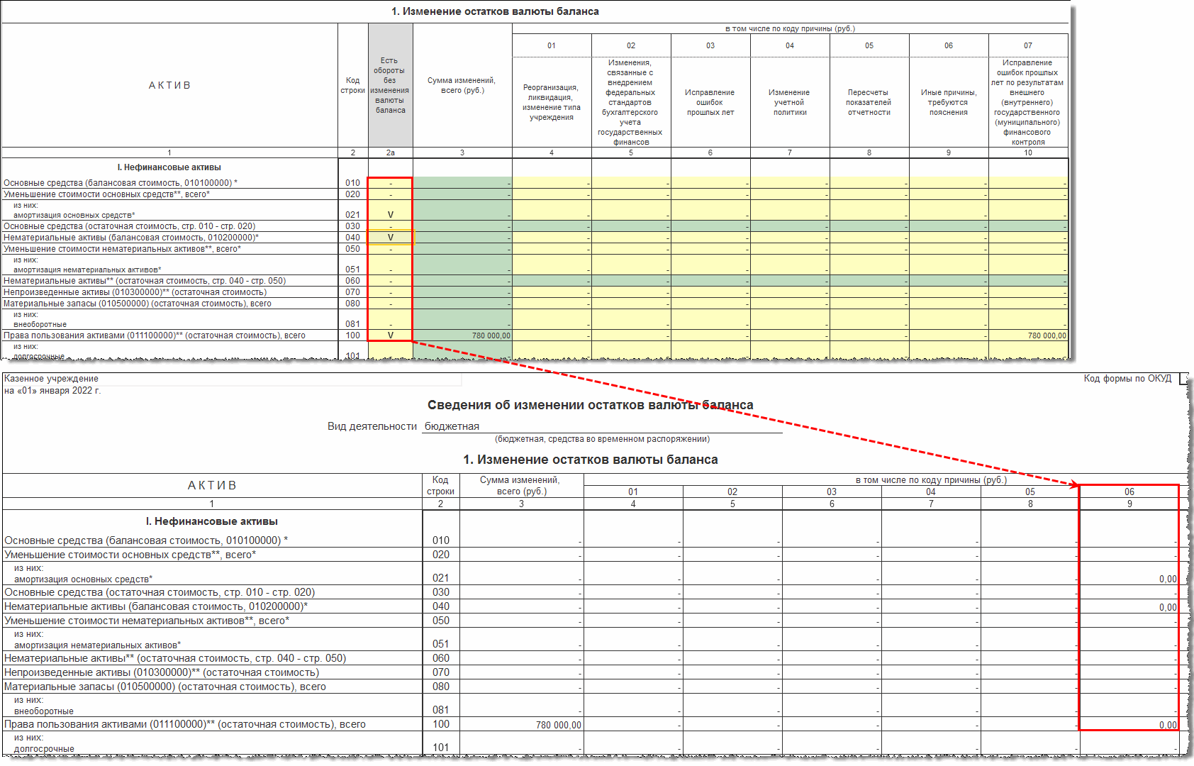Select the 'АКТИВ' header in the upper form
Screen dimensions: 1194x766
(x=169, y=85)
